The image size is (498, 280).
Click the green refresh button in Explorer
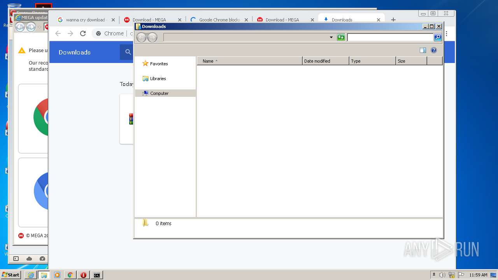[341, 37]
